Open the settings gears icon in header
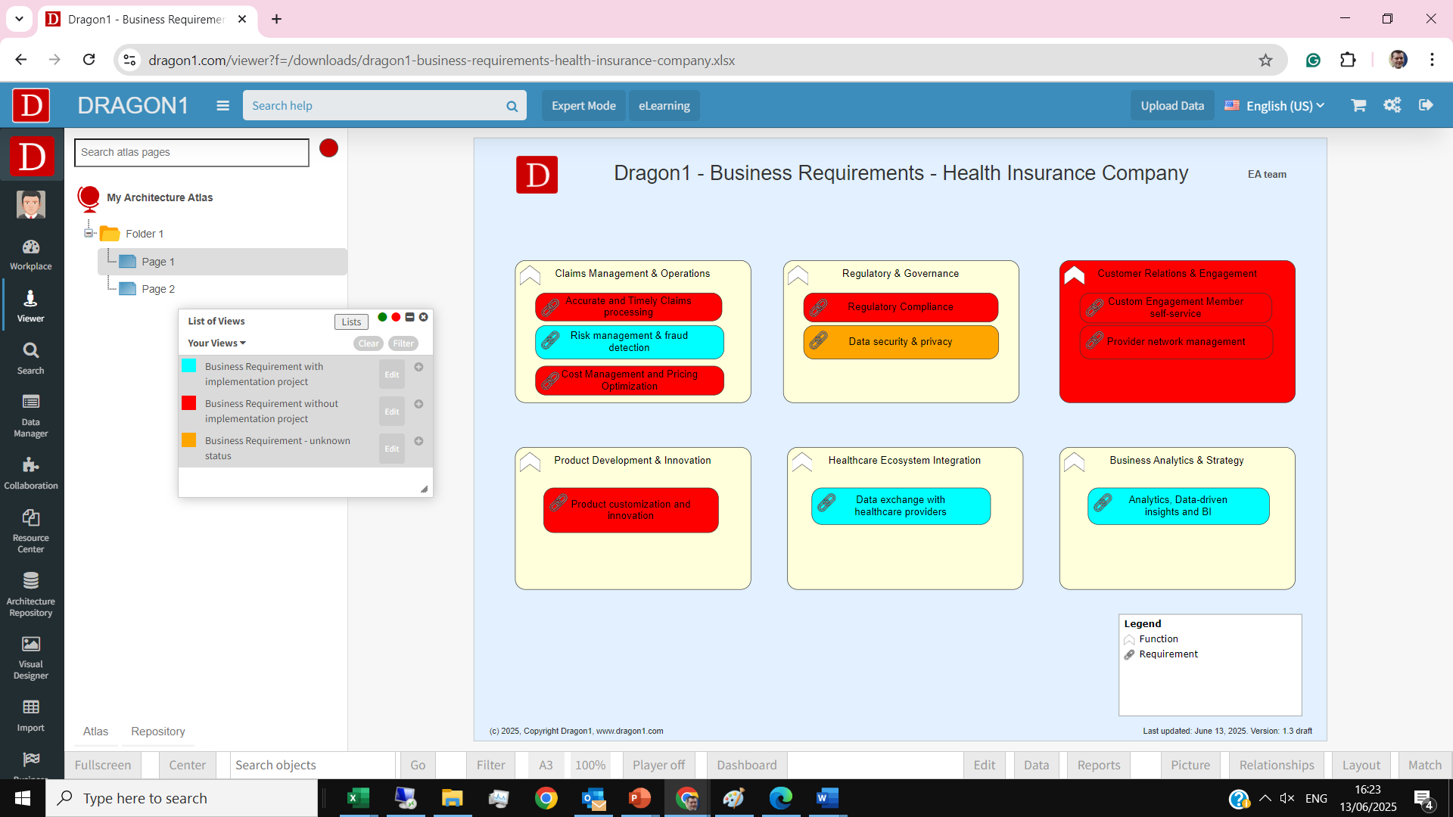1453x817 pixels. click(1392, 105)
